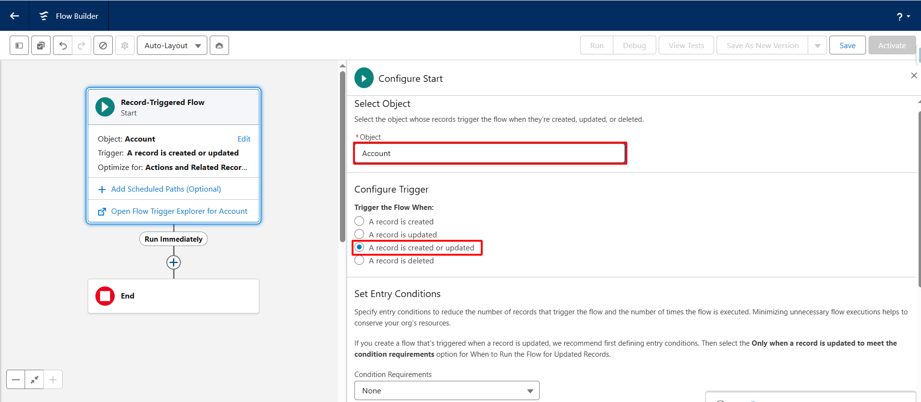Click the Object input field containing Account

pos(490,153)
